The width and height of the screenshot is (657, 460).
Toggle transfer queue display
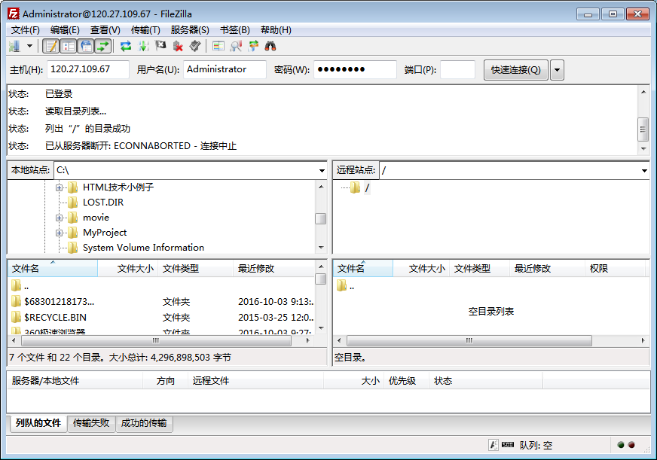(103, 46)
